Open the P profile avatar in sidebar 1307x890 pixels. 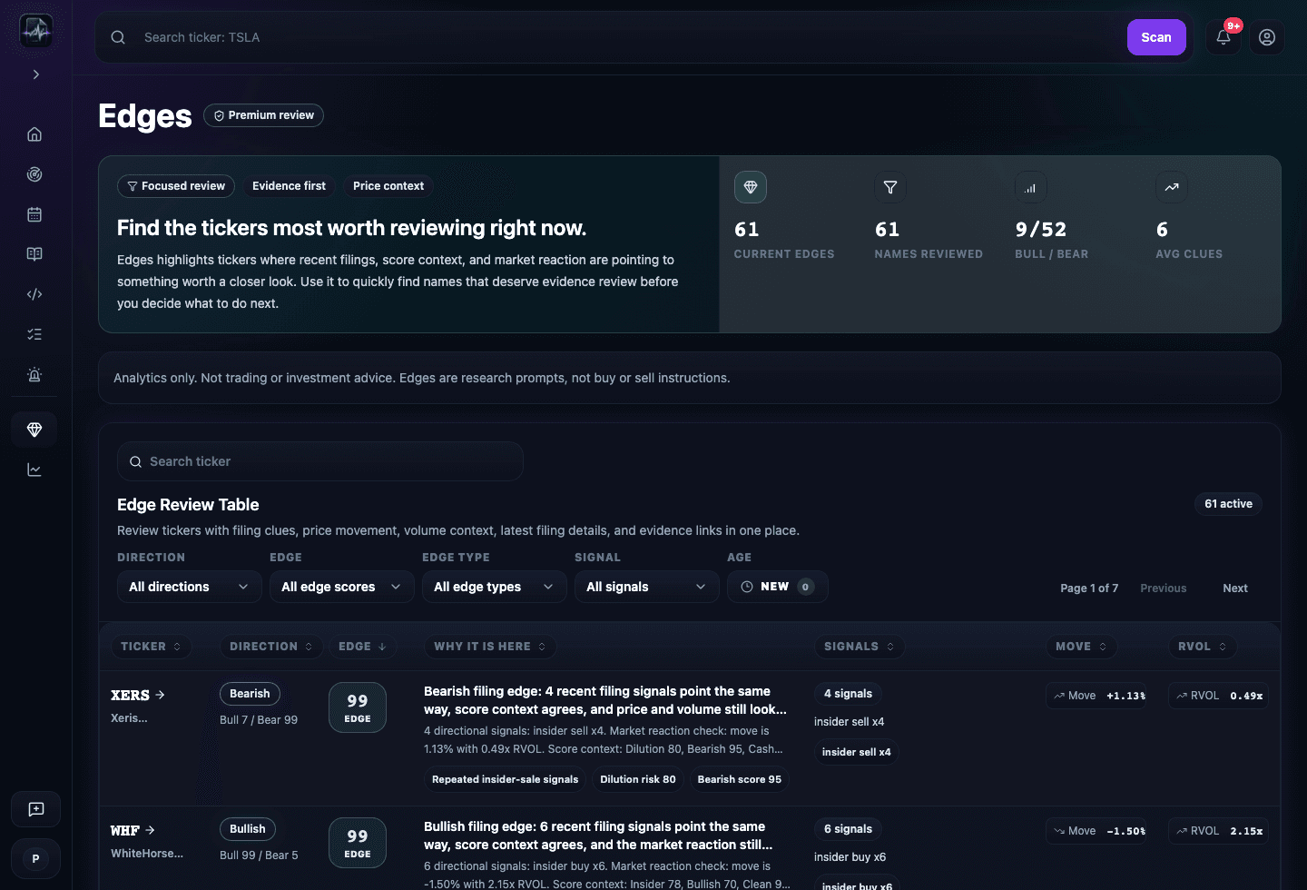(x=36, y=858)
